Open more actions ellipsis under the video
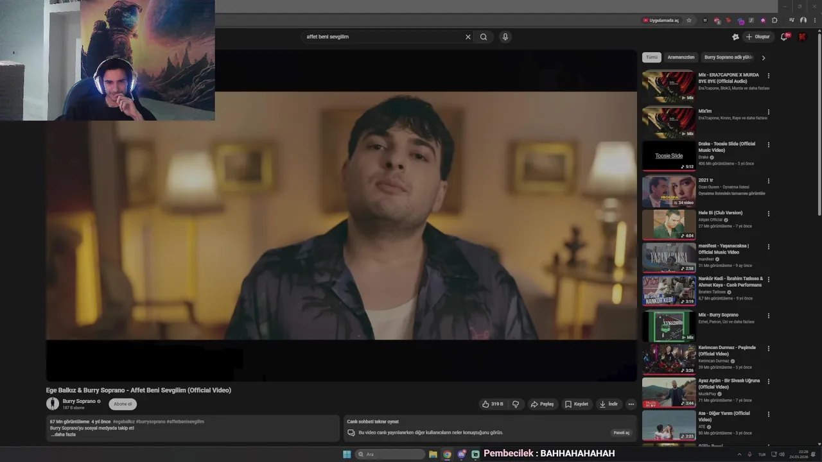This screenshot has height=462, width=822. [631, 404]
